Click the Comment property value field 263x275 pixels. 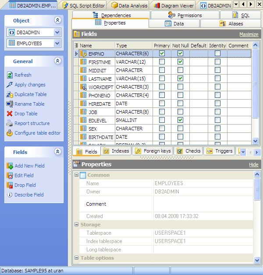coord(203,204)
